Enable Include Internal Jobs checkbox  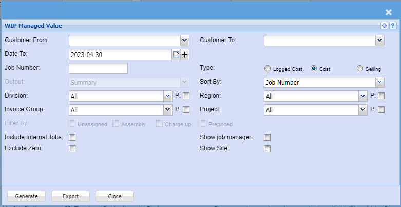click(72, 137)
